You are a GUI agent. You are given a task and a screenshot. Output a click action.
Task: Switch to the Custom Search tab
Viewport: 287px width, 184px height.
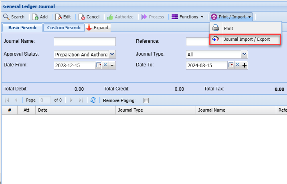click(x=64, y=28)
